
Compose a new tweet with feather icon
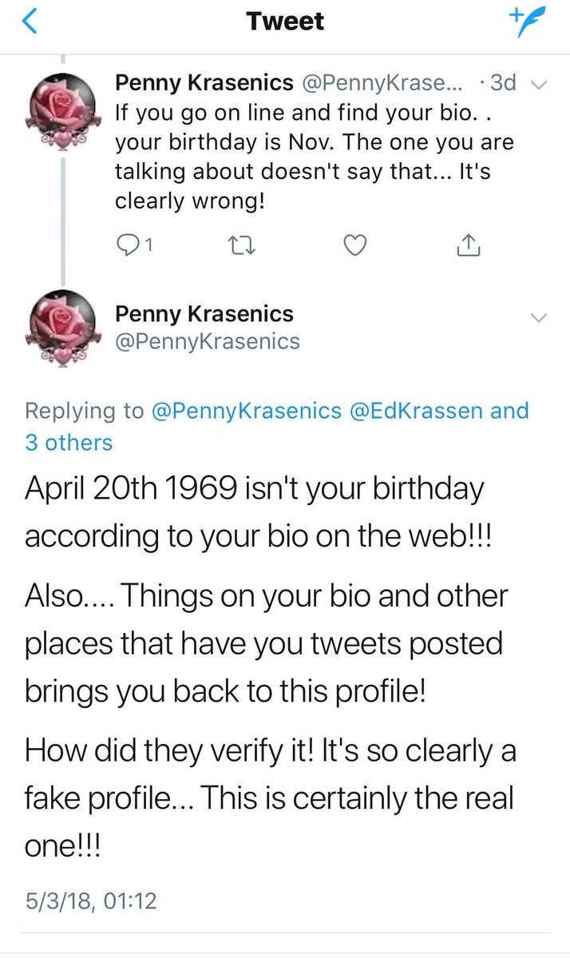(x=530, y=22)
